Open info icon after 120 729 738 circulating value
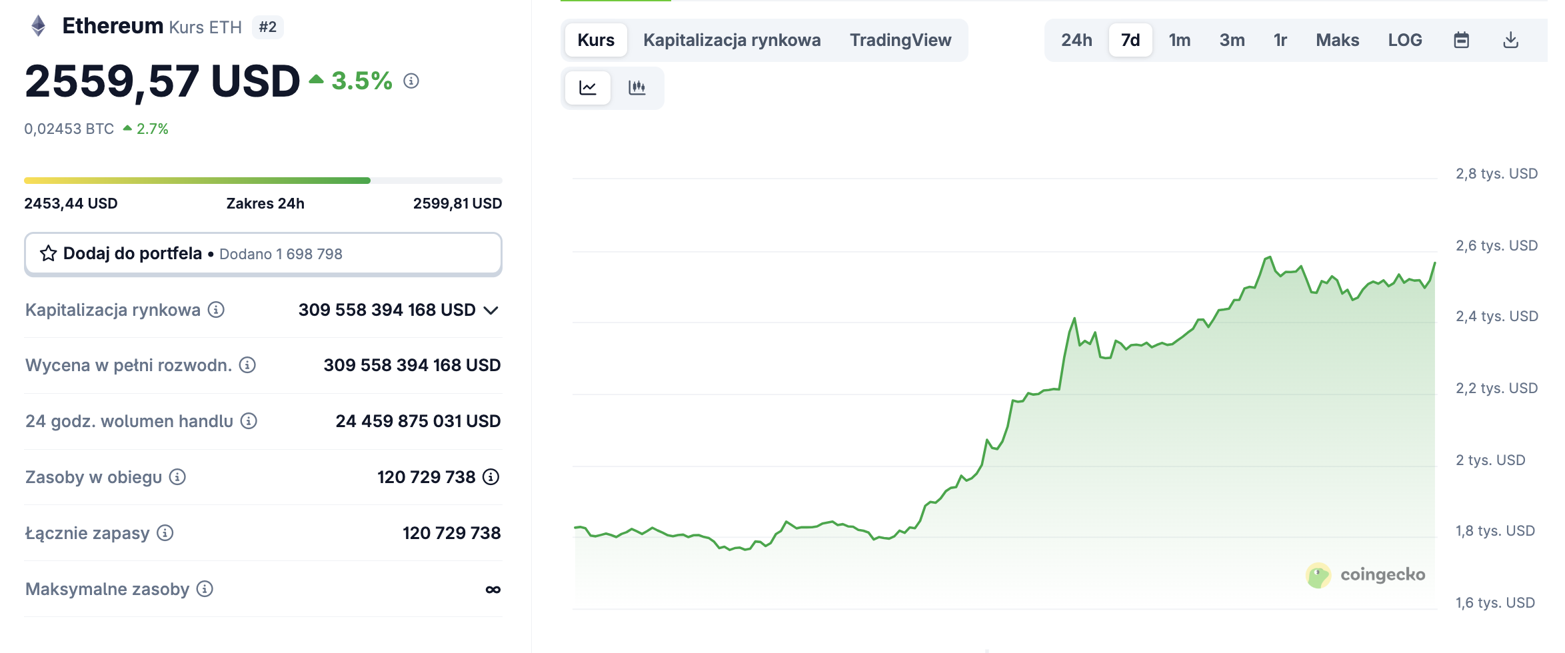 491,477
